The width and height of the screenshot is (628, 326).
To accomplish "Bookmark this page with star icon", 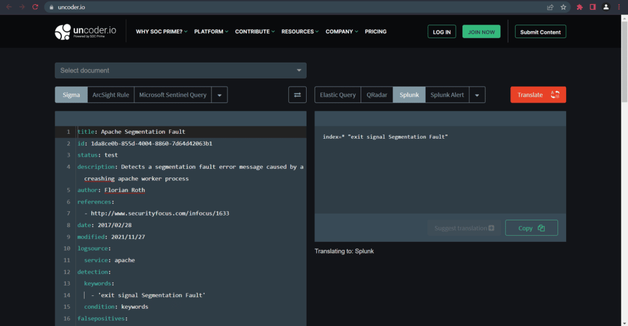I will 563,7.
